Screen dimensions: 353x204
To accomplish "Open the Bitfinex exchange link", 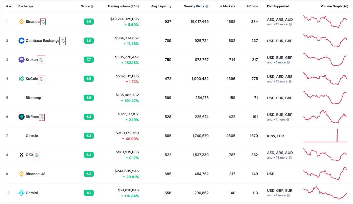I will pos(32,117).
